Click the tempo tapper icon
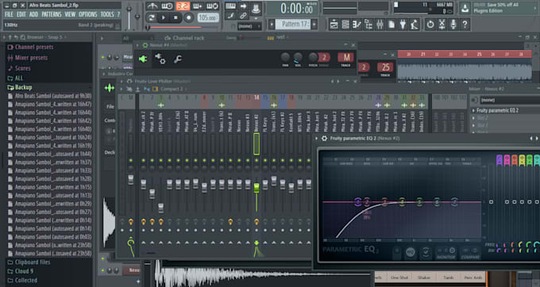Screen dimensions: 540x287 tap(415, 24)
